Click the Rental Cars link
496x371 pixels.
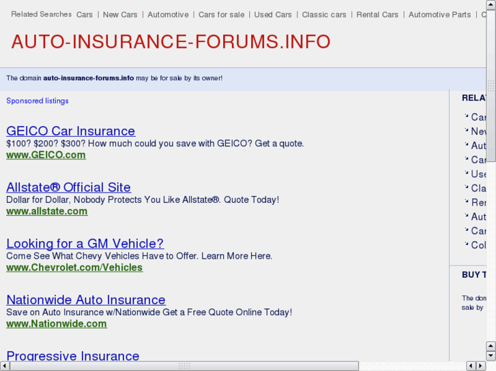pyautogui.click(x=377, y=14)
